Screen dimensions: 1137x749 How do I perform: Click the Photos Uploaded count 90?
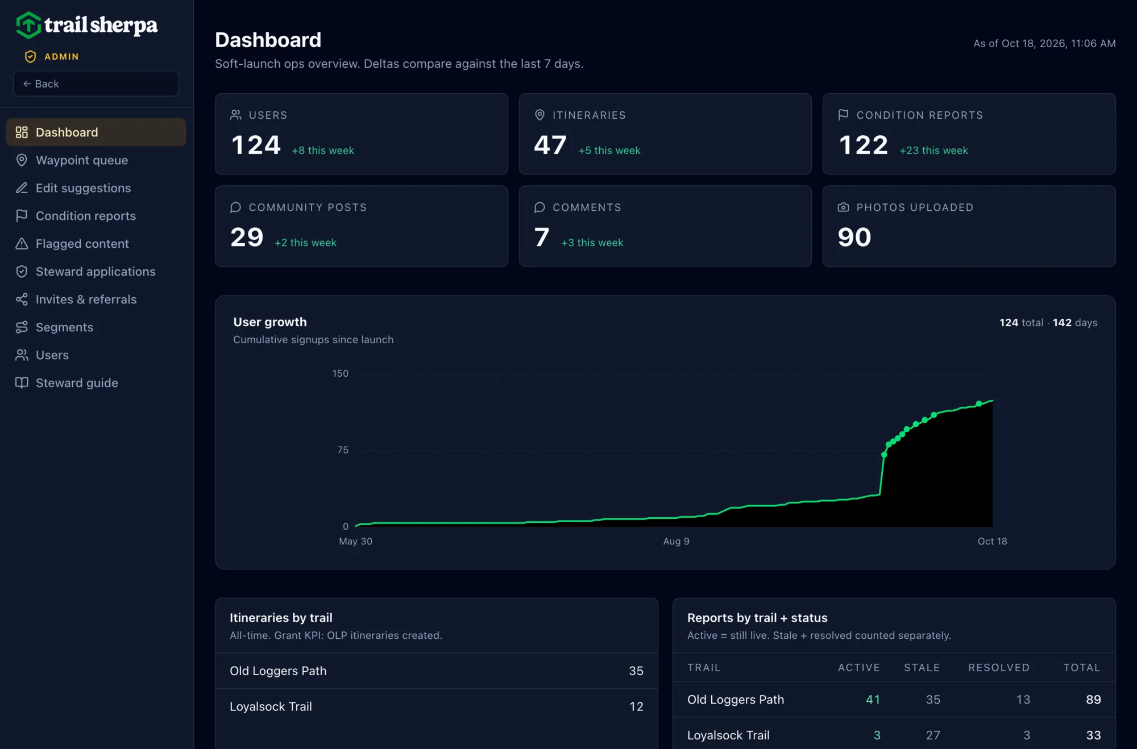tap(854, 237)
